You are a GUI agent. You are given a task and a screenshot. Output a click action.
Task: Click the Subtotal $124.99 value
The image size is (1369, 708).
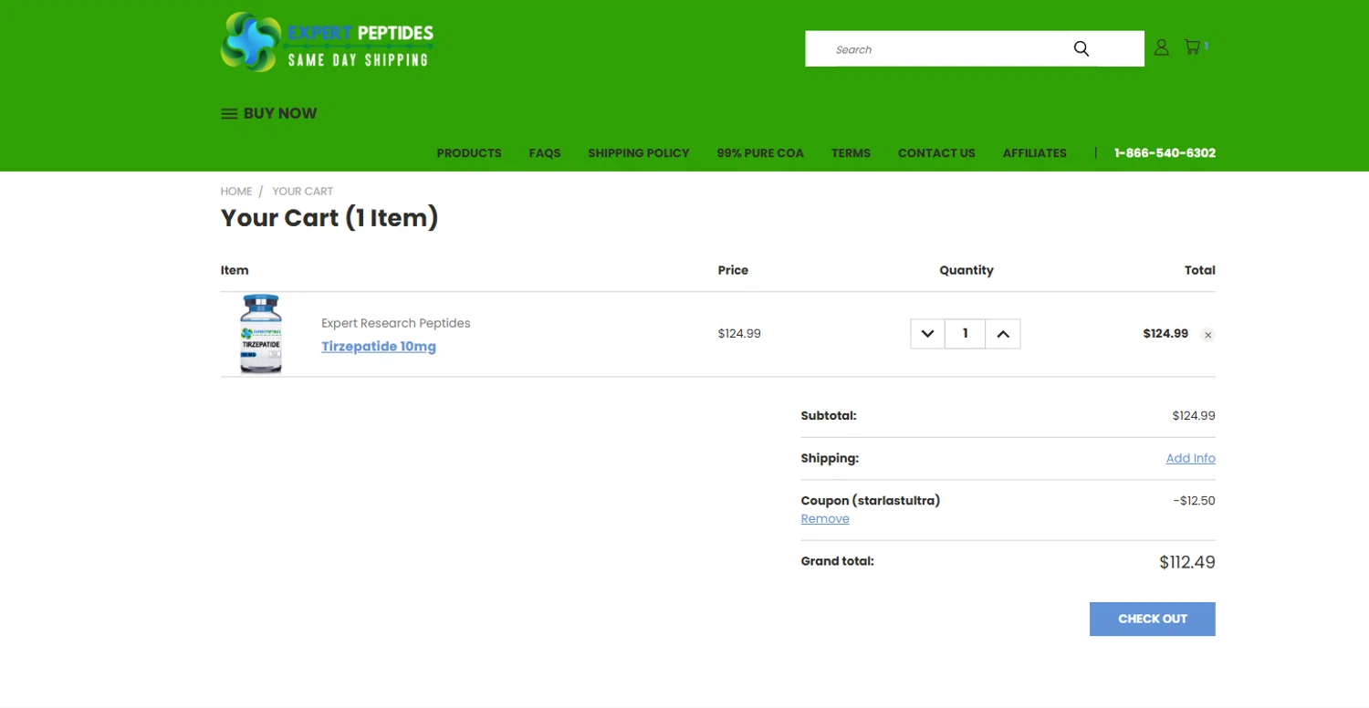(x=1194, y=416)
